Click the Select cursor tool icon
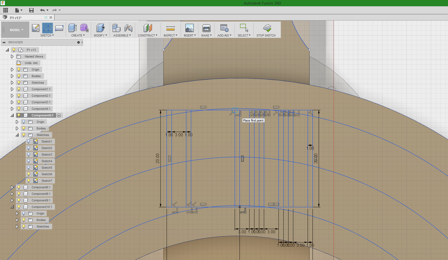The height and width of the screenshot is (260, 448). coord(244,28)
